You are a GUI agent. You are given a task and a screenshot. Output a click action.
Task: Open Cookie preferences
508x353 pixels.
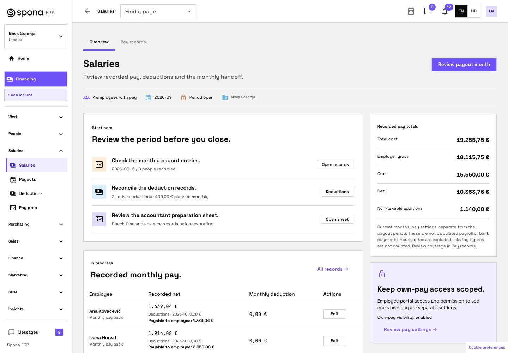coord(487,347)
